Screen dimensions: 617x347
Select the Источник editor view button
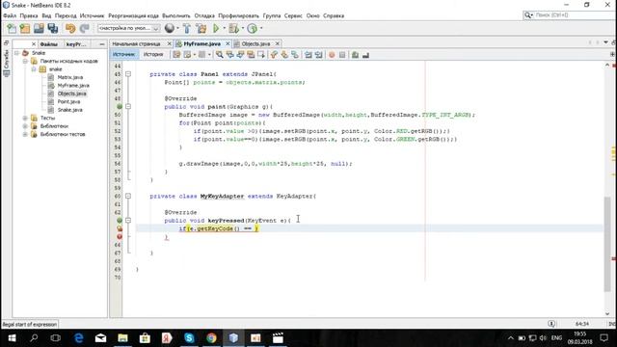124,54
